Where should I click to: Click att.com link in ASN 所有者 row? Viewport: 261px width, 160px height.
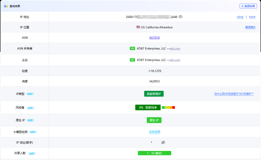175,49
